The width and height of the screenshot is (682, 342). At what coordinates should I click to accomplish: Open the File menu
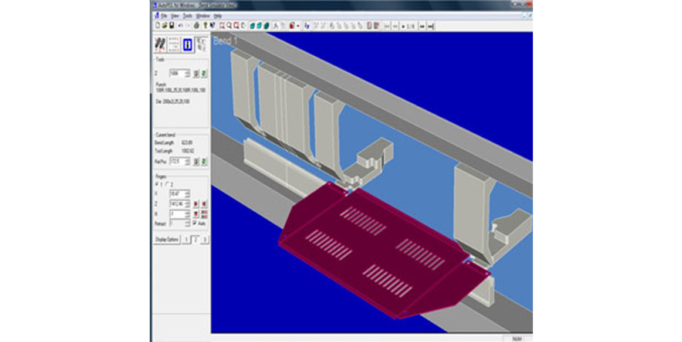point(164,16)
